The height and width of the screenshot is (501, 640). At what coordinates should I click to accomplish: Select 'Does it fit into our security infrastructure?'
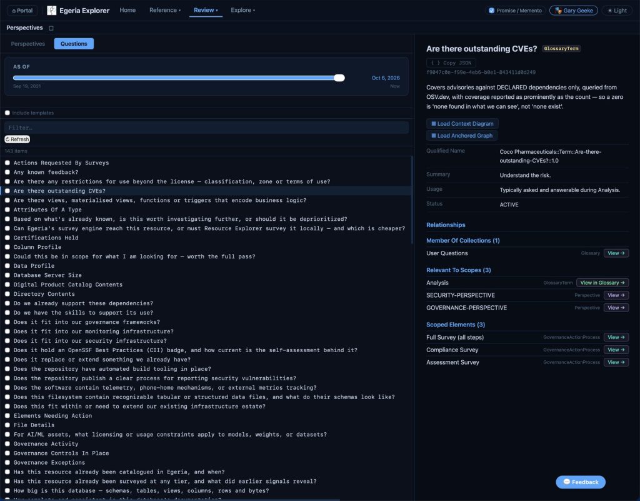[x=206, y=341]
